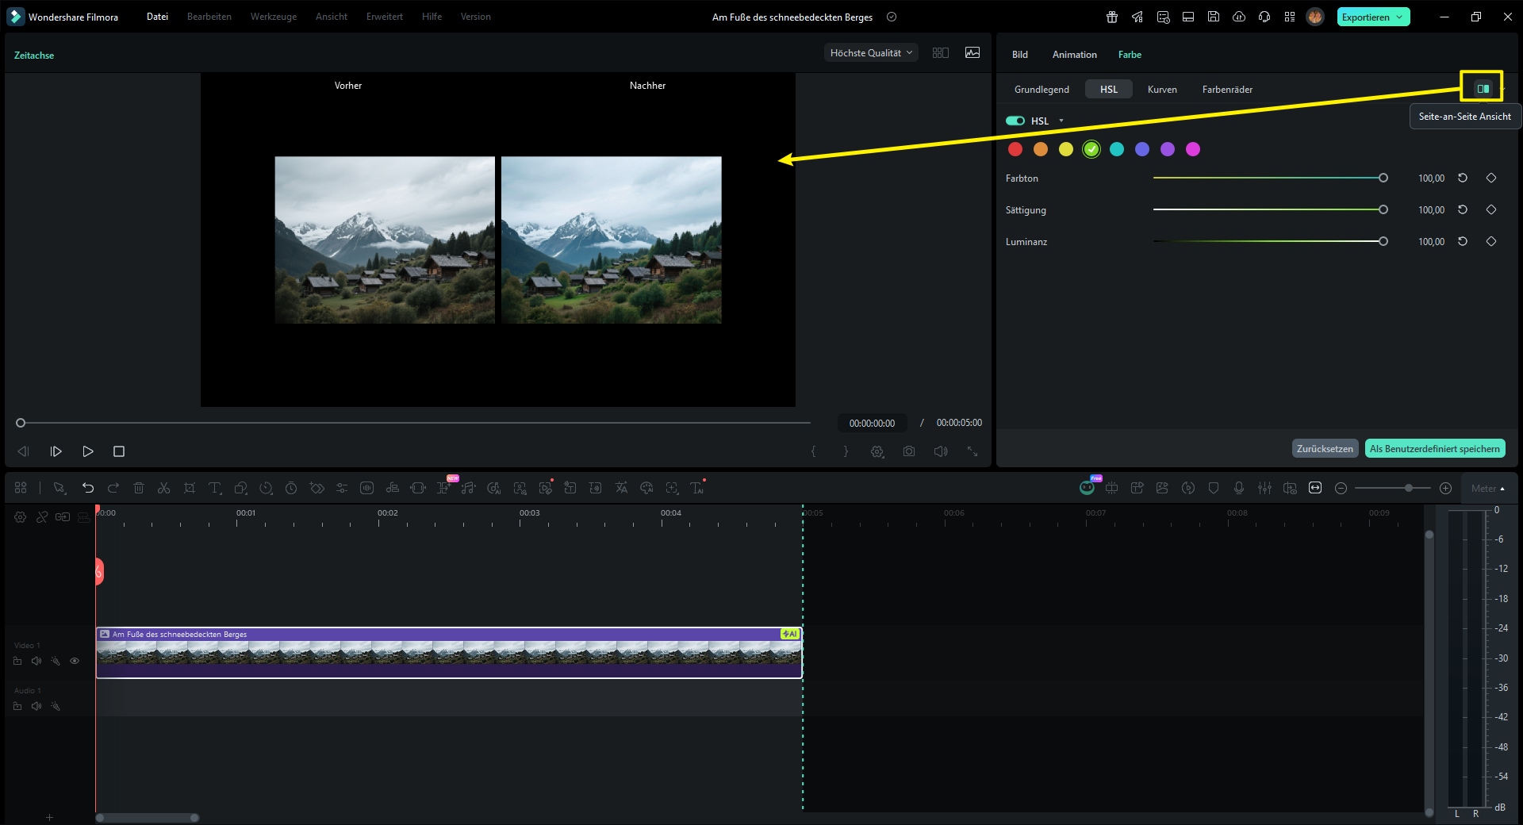Image resolution: width=1523 pixels, height=825 pixels.
Task: Open the Höchste Qualität dropdown
Action: point(871,53)
